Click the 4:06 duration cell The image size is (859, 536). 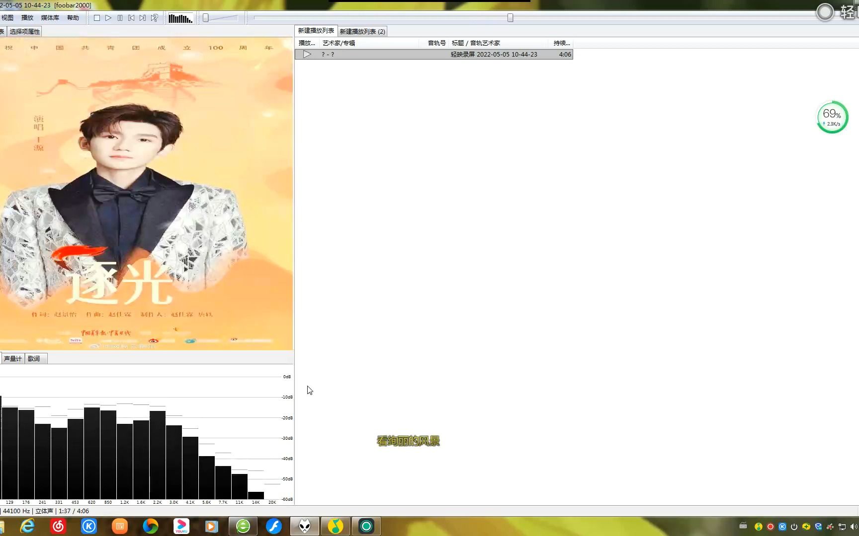[x=565, y=55]
